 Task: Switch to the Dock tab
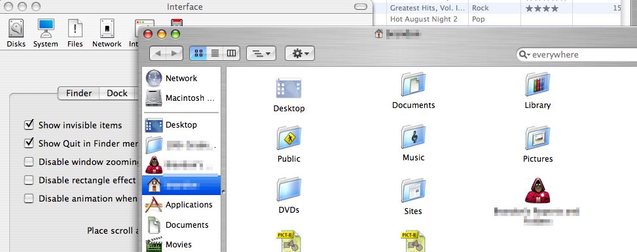(x=117, y=93)
